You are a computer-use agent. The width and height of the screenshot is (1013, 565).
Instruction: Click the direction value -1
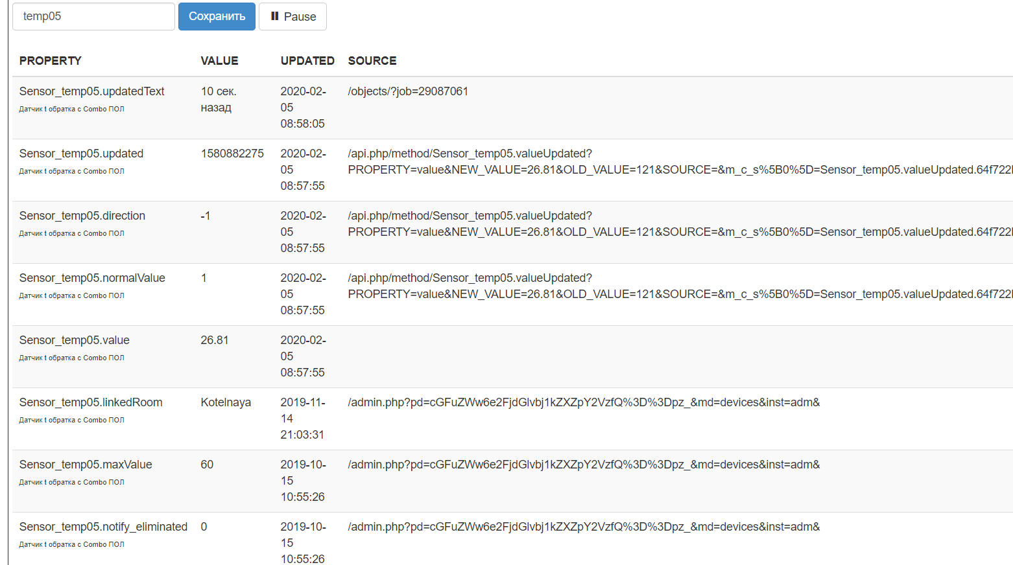tap(206, 216)
